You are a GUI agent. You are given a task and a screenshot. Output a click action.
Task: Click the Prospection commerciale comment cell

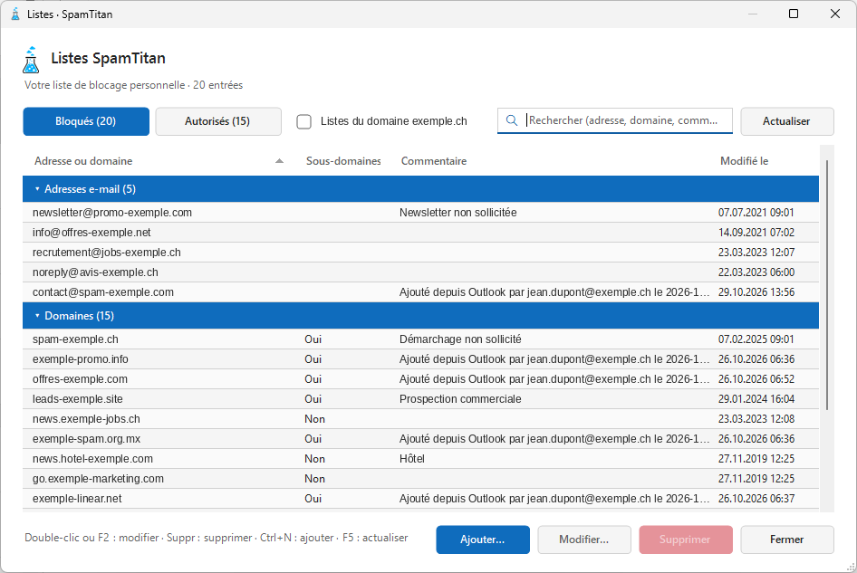460,399
